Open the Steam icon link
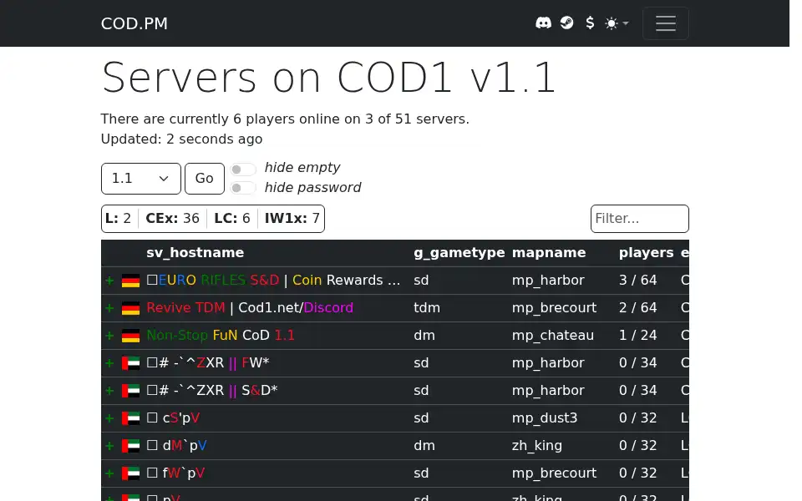This screenshot has width=802, height=501. tap(566, 23)
